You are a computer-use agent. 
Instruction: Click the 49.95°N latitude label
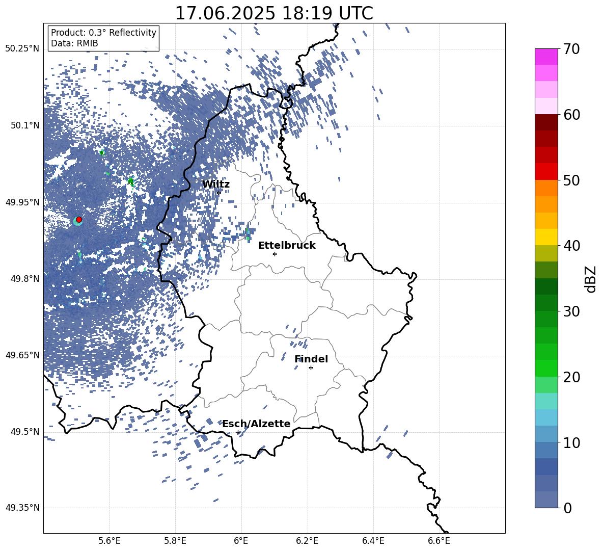[22, 202]
